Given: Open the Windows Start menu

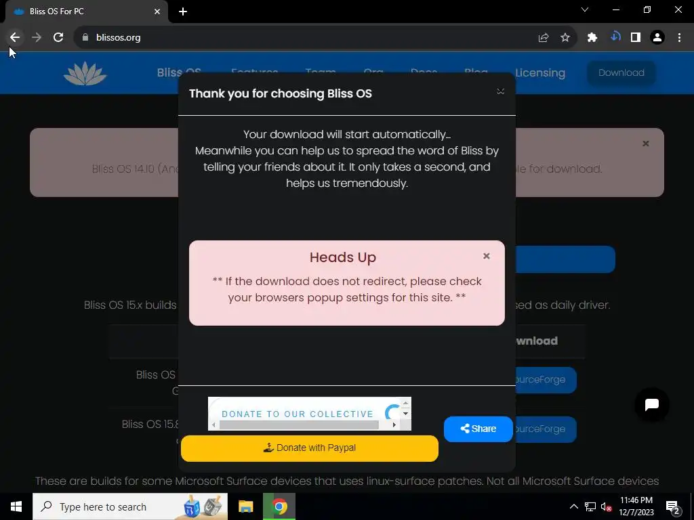Looking at the screenshot, I should (x=16, y=506).
